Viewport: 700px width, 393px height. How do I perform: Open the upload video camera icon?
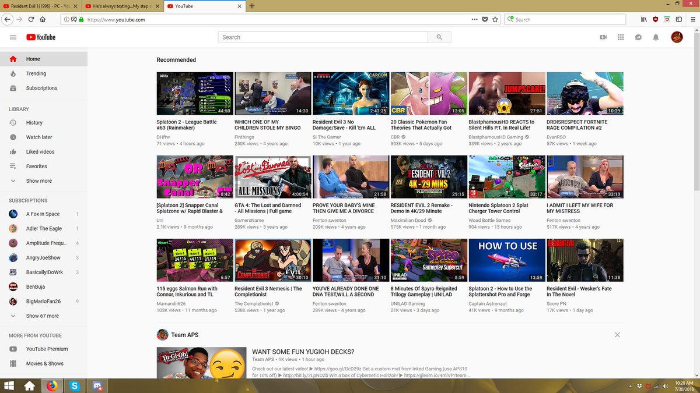click(x=603, y=37)
